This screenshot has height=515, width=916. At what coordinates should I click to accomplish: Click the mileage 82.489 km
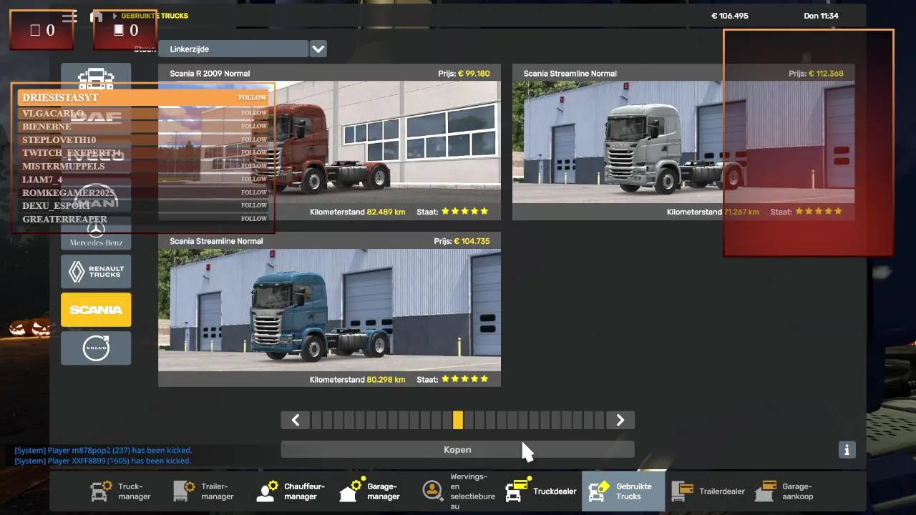(386, 212)
